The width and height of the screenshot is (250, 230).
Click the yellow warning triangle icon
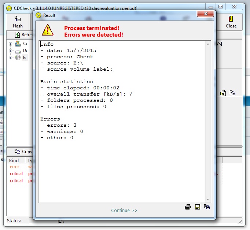(x=48, y=30)
